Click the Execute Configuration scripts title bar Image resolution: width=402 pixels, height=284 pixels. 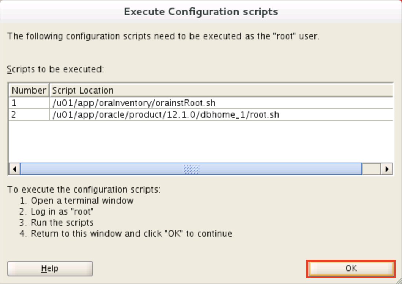pos(201,12)
